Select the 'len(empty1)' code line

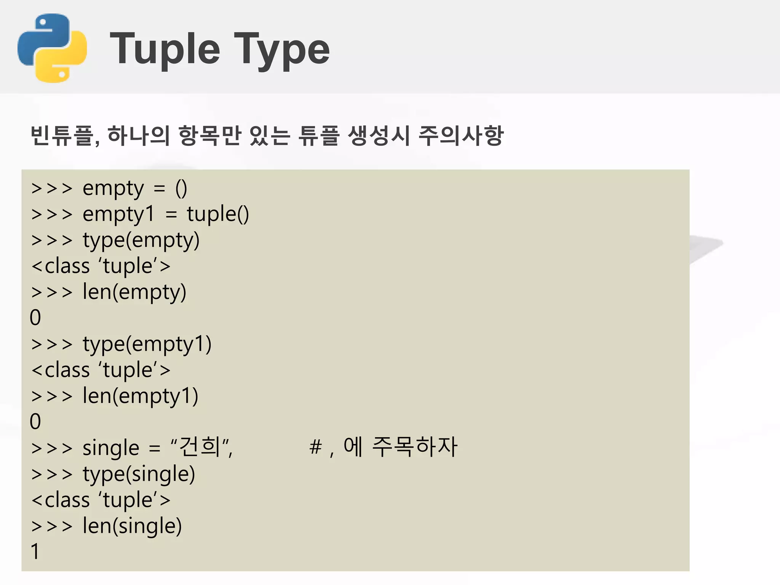pos(115,396)
